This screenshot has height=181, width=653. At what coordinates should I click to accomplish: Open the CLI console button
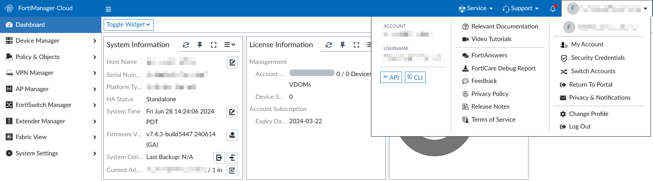coord(415,77)
